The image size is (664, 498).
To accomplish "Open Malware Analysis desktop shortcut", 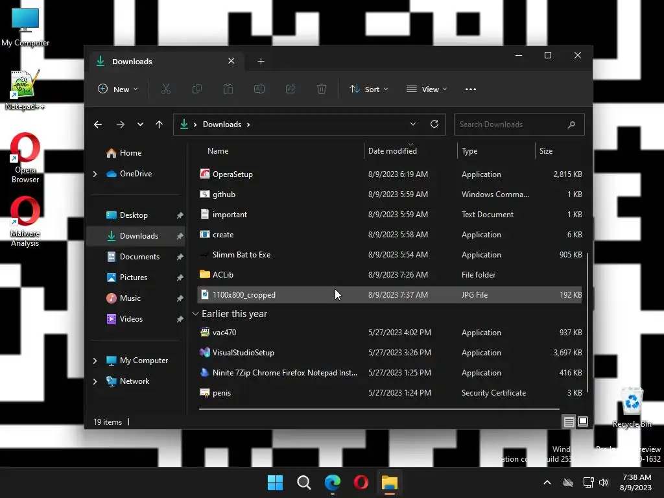I will click(x=25, y=221).
